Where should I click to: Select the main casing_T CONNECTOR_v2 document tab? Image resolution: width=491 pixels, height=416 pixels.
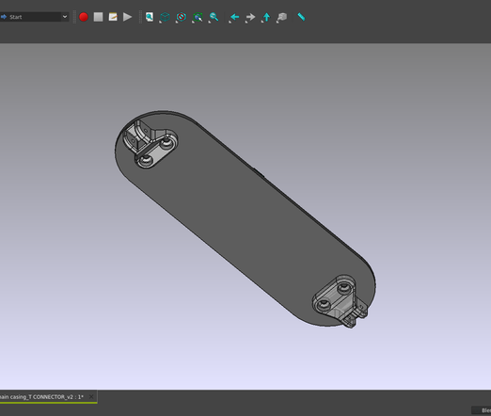click(x=42, y=397)
